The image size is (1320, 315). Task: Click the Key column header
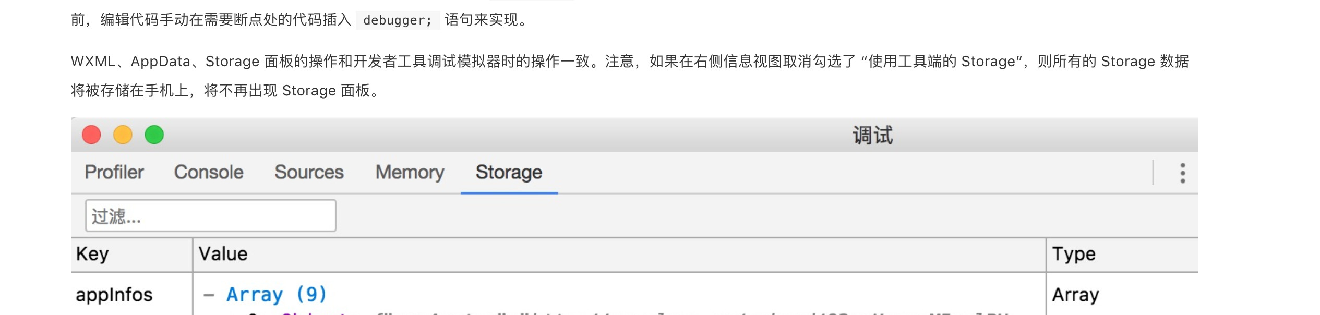(x=131, y=255)
